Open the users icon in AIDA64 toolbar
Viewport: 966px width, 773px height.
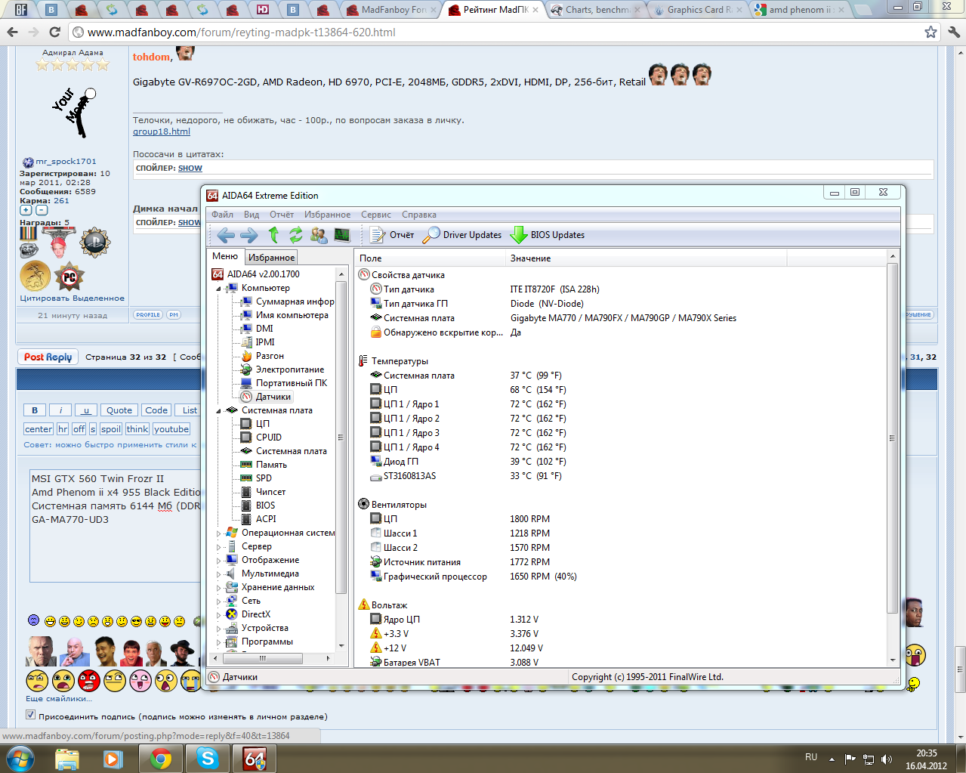point(319,235)
